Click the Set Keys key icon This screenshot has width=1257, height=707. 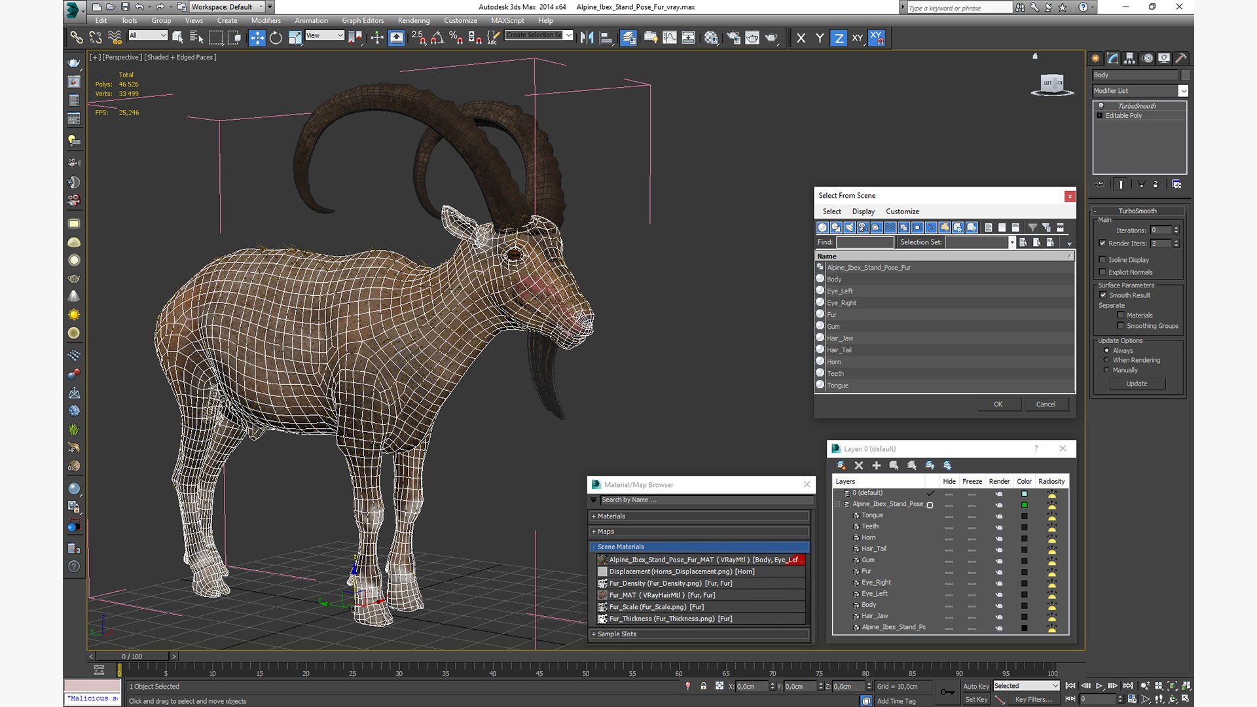pos(947,692)
